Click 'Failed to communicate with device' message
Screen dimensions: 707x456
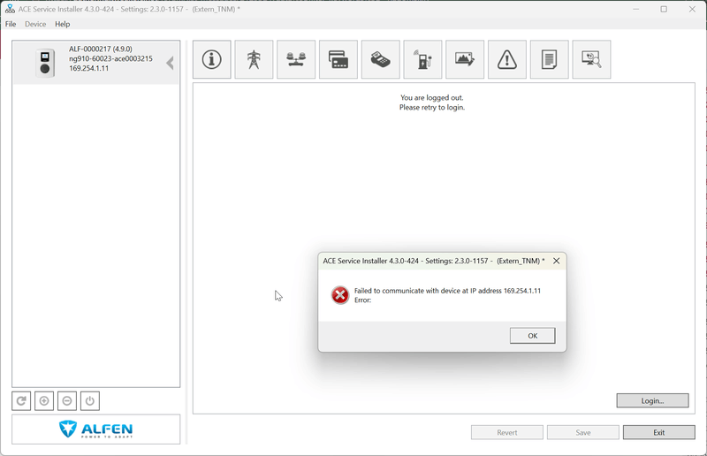click(447, 291)
